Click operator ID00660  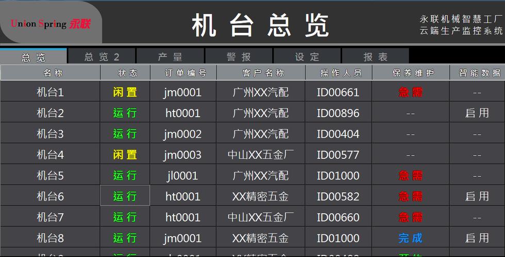[338, 217]
